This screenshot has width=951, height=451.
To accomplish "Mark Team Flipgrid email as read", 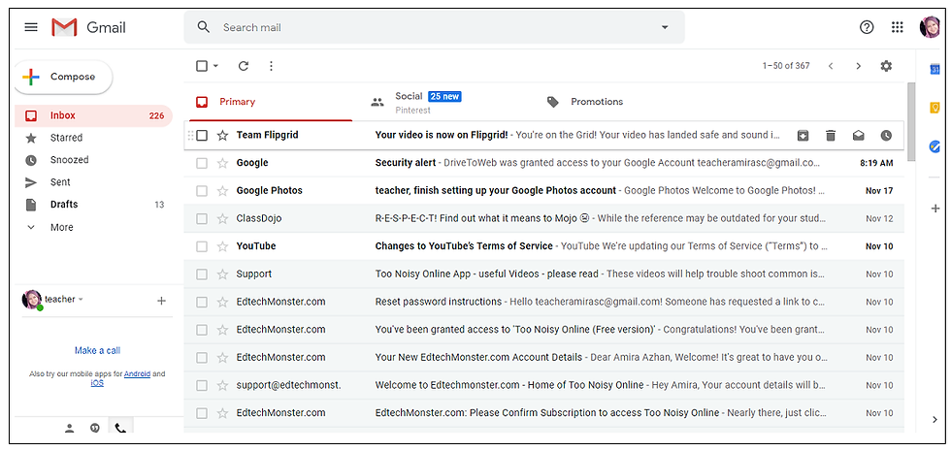I will click(x=858, y=135).
